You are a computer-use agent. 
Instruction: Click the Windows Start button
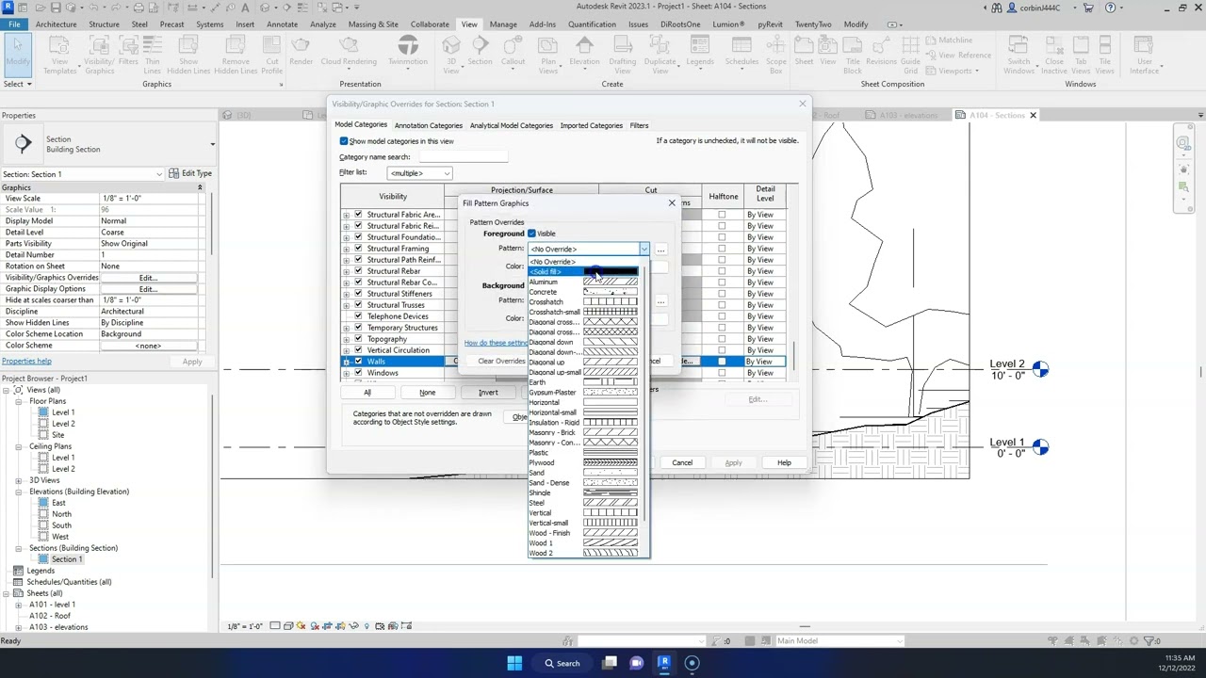coord(514,663)
